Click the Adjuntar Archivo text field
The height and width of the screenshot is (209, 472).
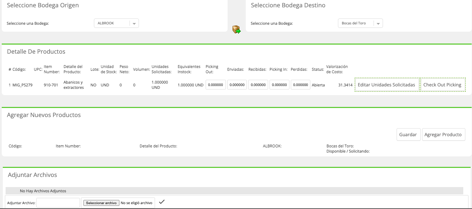58,203
